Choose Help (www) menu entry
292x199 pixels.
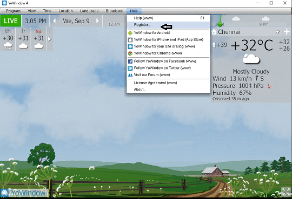[x=168, y=18]
